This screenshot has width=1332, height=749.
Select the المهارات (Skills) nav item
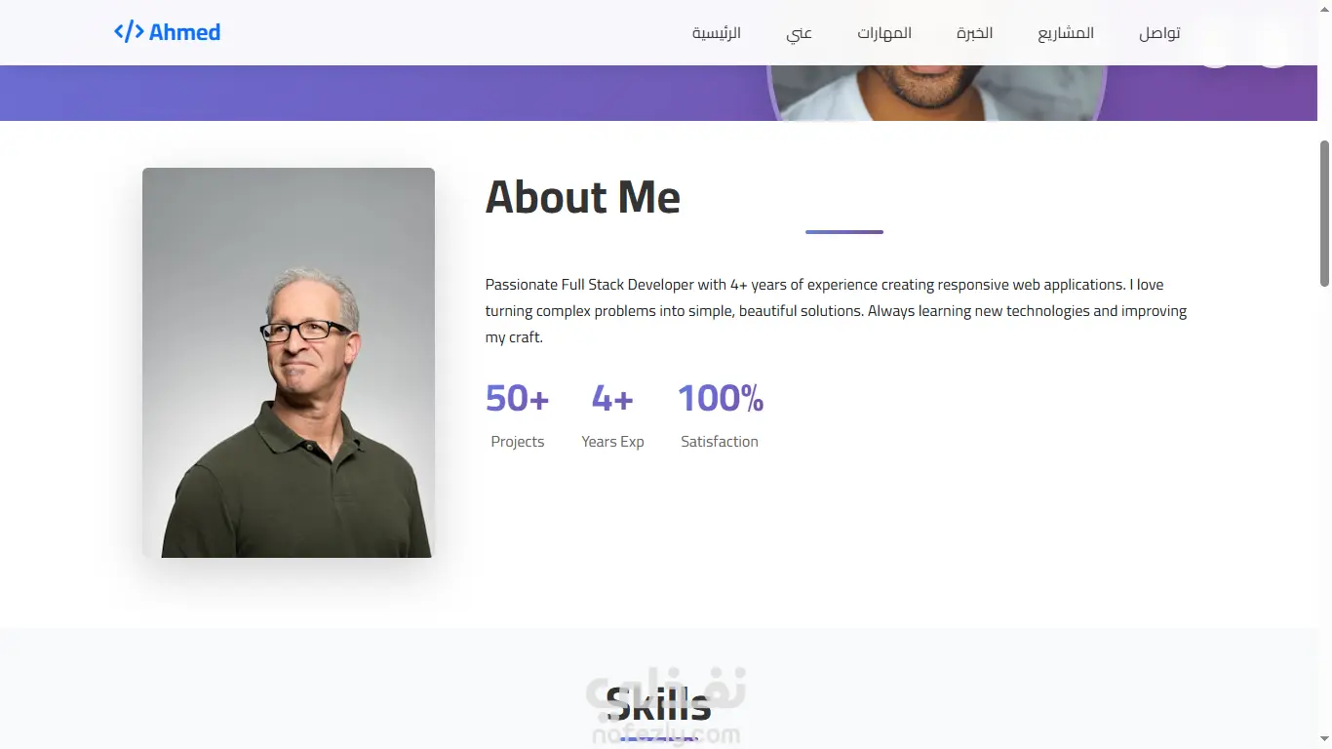(884, 33)
